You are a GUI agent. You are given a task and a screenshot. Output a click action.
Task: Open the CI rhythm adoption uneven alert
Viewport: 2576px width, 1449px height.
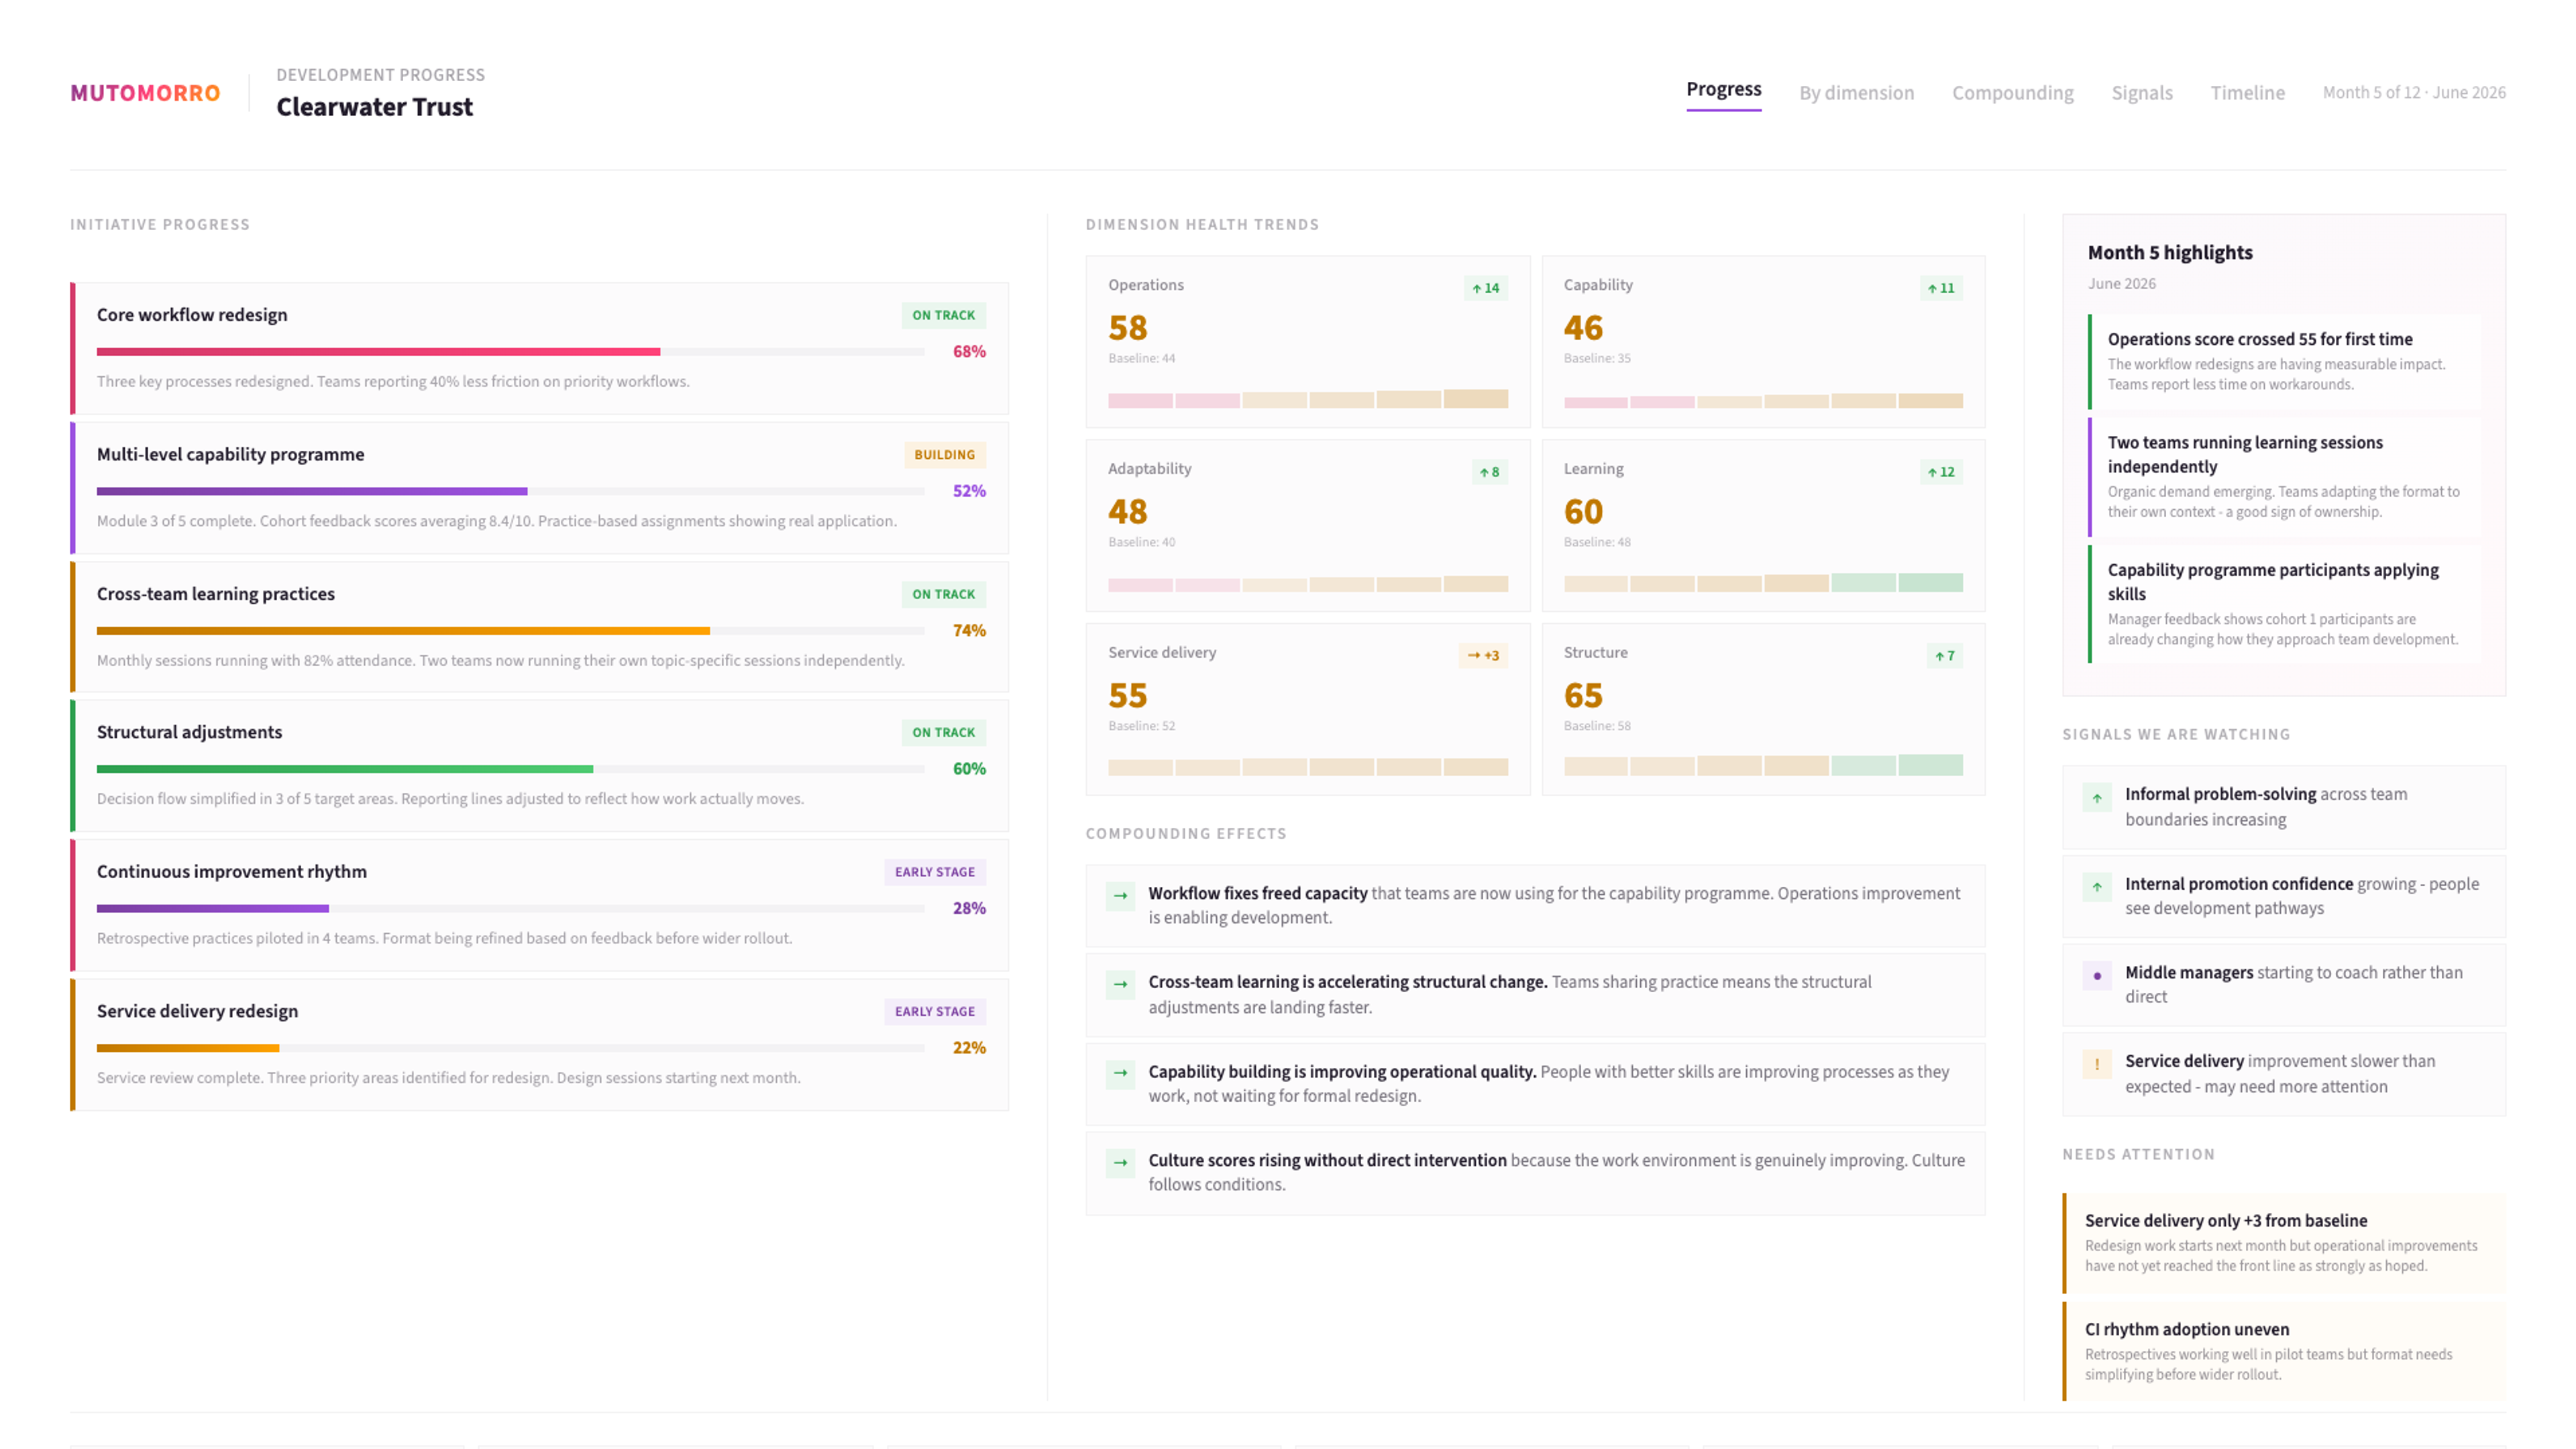[x=2283, y=1351]
